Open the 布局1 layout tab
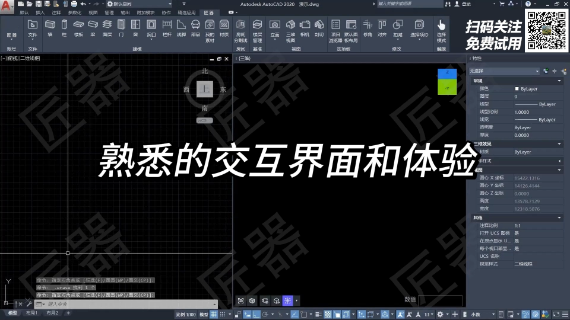 (x=31, y=313)
